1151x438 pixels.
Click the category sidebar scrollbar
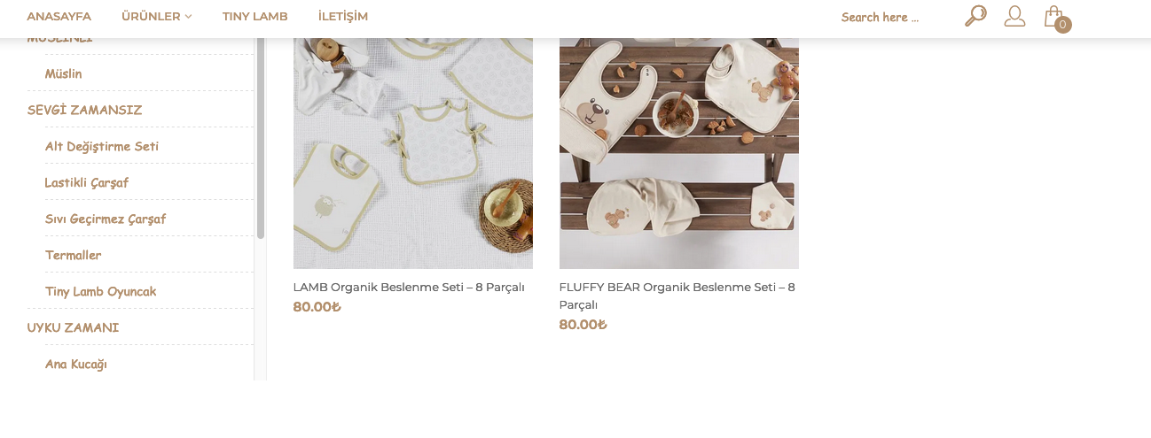pos(261,137)
